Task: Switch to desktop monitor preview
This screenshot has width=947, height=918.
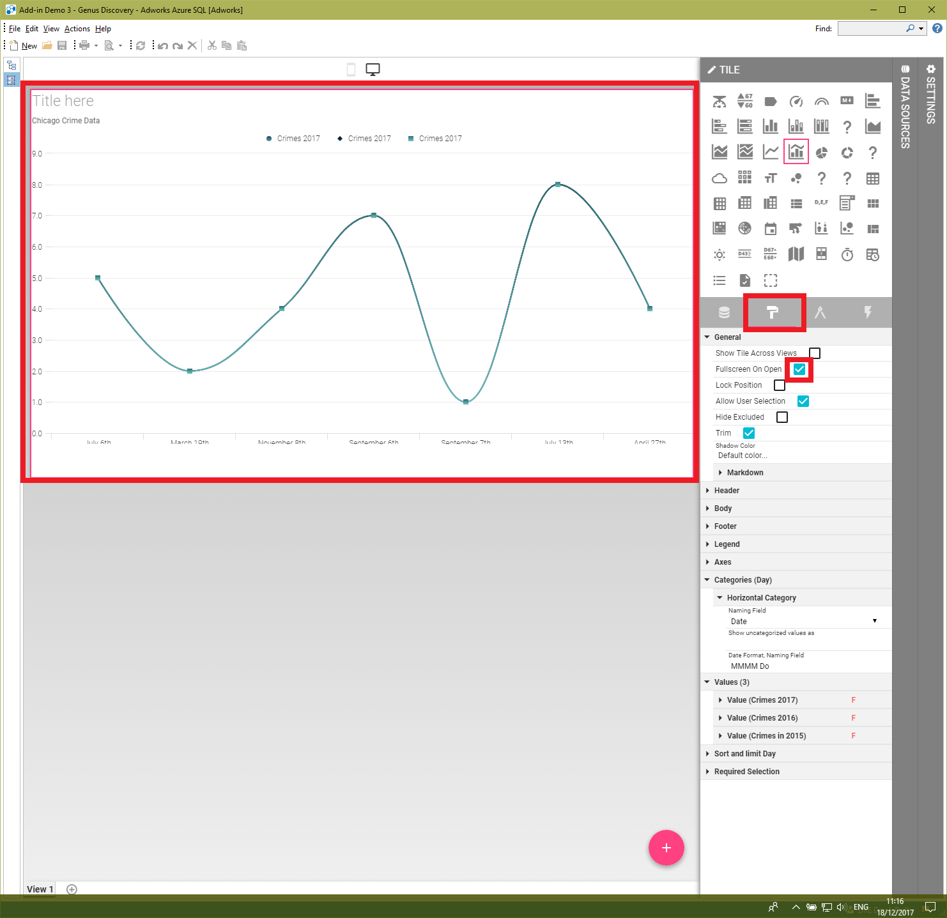Action: click(x=373, y=69)
